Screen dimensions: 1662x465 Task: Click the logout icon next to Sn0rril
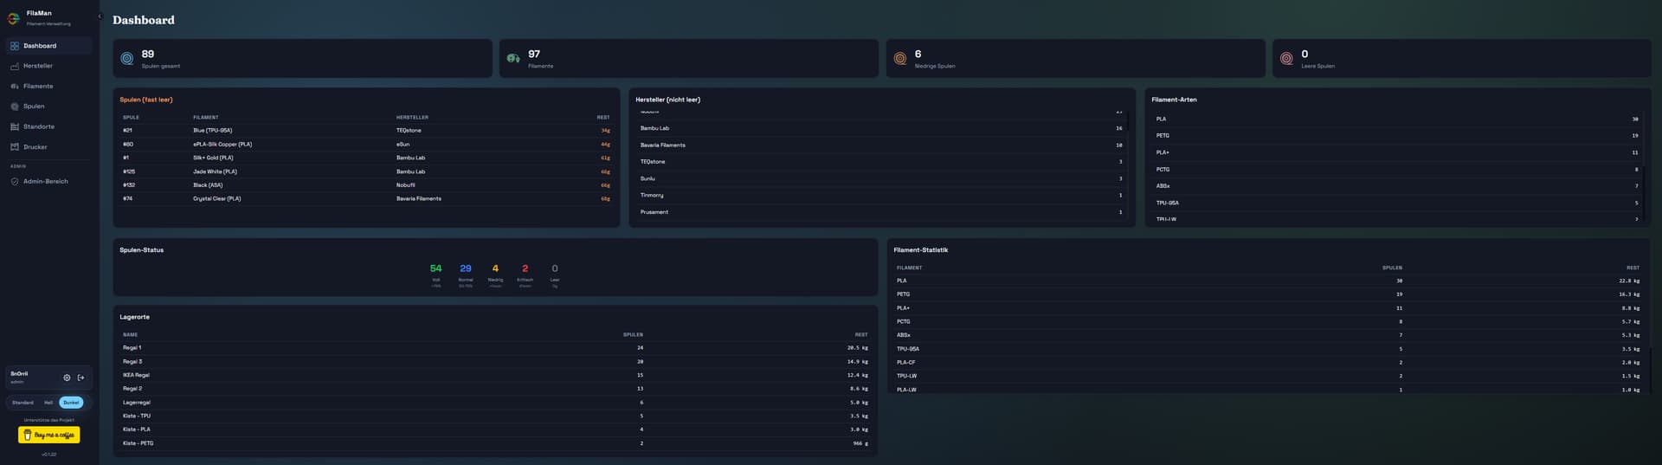[x=81, y=378]
